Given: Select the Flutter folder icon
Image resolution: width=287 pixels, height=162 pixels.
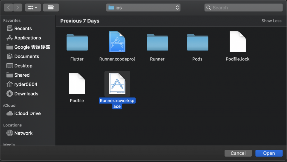Looking at the screenshot, I should click(77, 42).
